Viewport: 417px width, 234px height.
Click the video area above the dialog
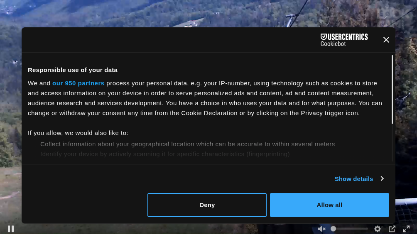(125, 12)
